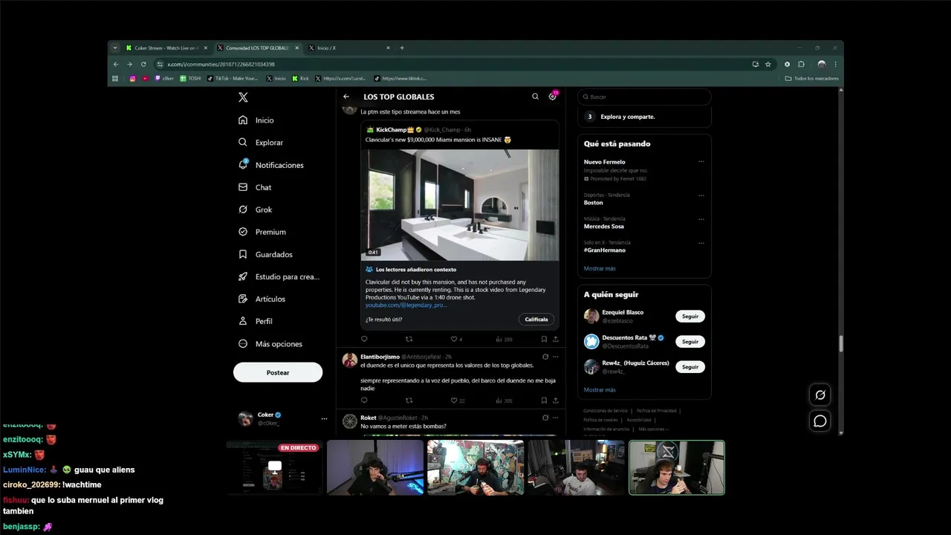Open the Chrome extensions puzzle icon
Image resolution: width=951 pixels, height=535 pixels.
coord(801,64)
